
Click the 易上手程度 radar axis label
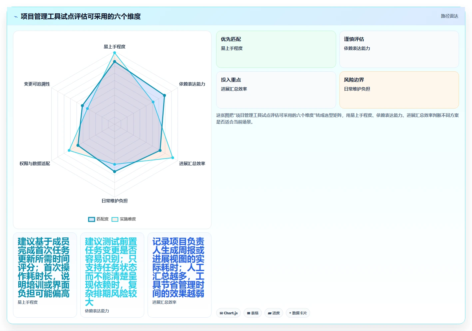[x=115, y=47]
